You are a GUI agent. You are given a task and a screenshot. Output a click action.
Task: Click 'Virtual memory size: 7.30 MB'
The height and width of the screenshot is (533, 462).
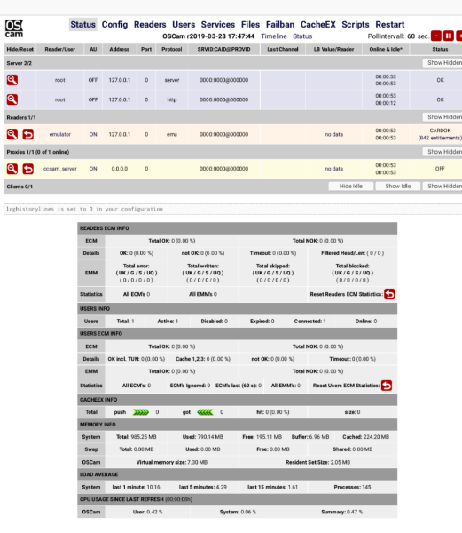coord(172,462)
